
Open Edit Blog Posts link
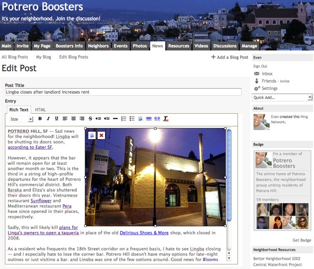(73, 57)
